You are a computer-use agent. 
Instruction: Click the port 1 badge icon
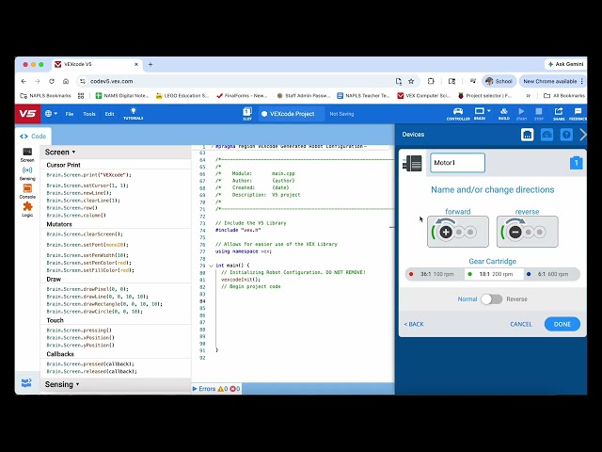pyautogui.click(x=576, y=163)
